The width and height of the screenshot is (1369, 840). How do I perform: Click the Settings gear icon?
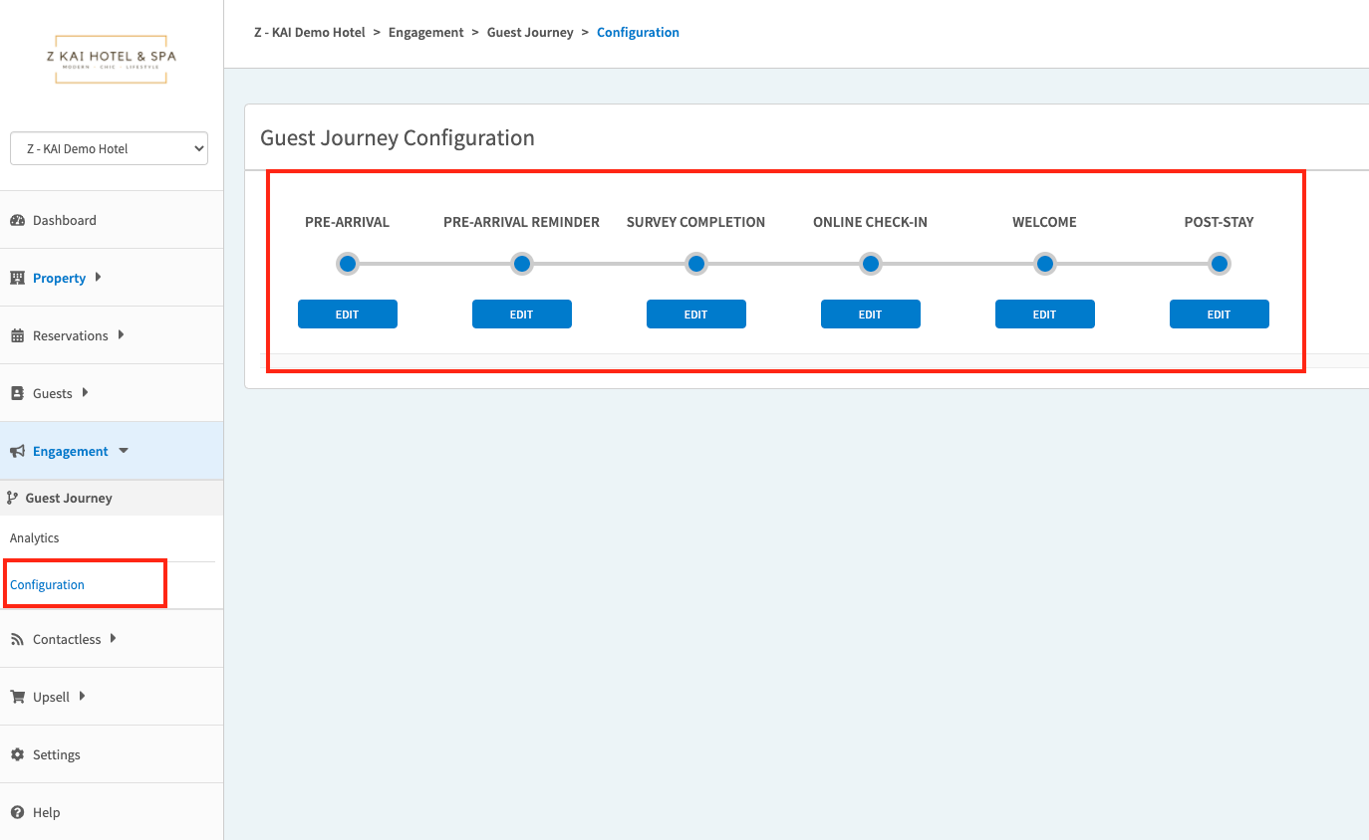(17, 755)
